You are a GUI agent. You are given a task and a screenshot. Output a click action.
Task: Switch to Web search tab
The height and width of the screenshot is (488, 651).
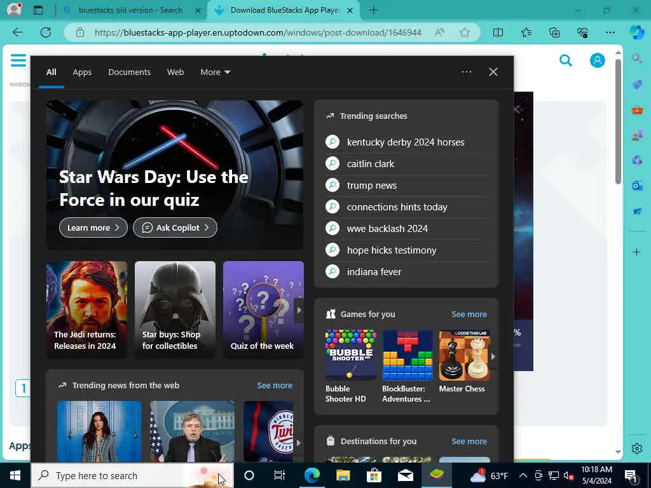(175, 72)
